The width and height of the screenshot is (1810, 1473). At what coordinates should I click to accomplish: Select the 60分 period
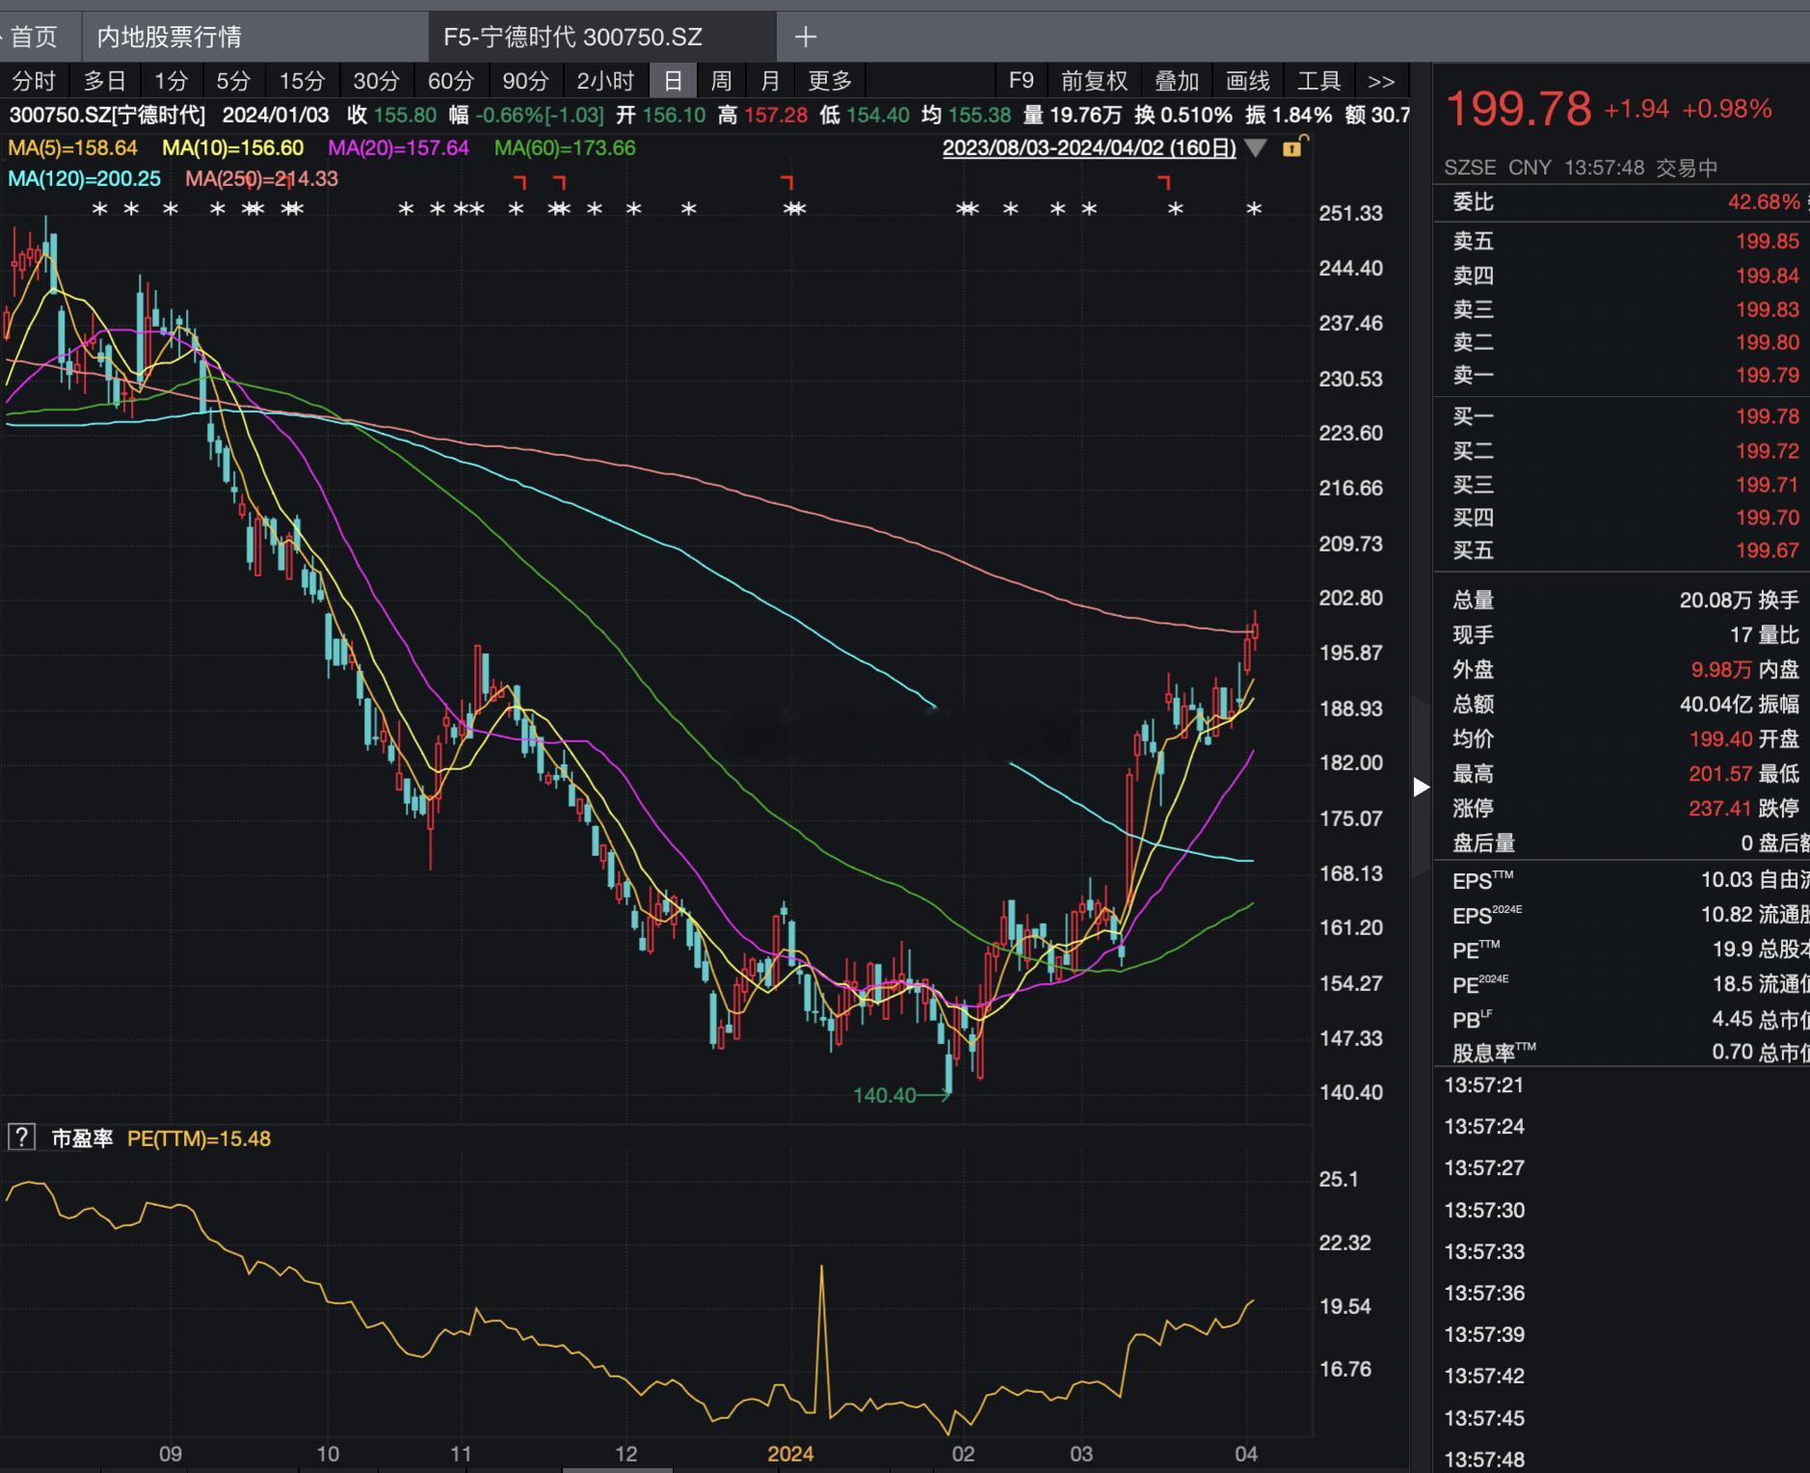450,82
